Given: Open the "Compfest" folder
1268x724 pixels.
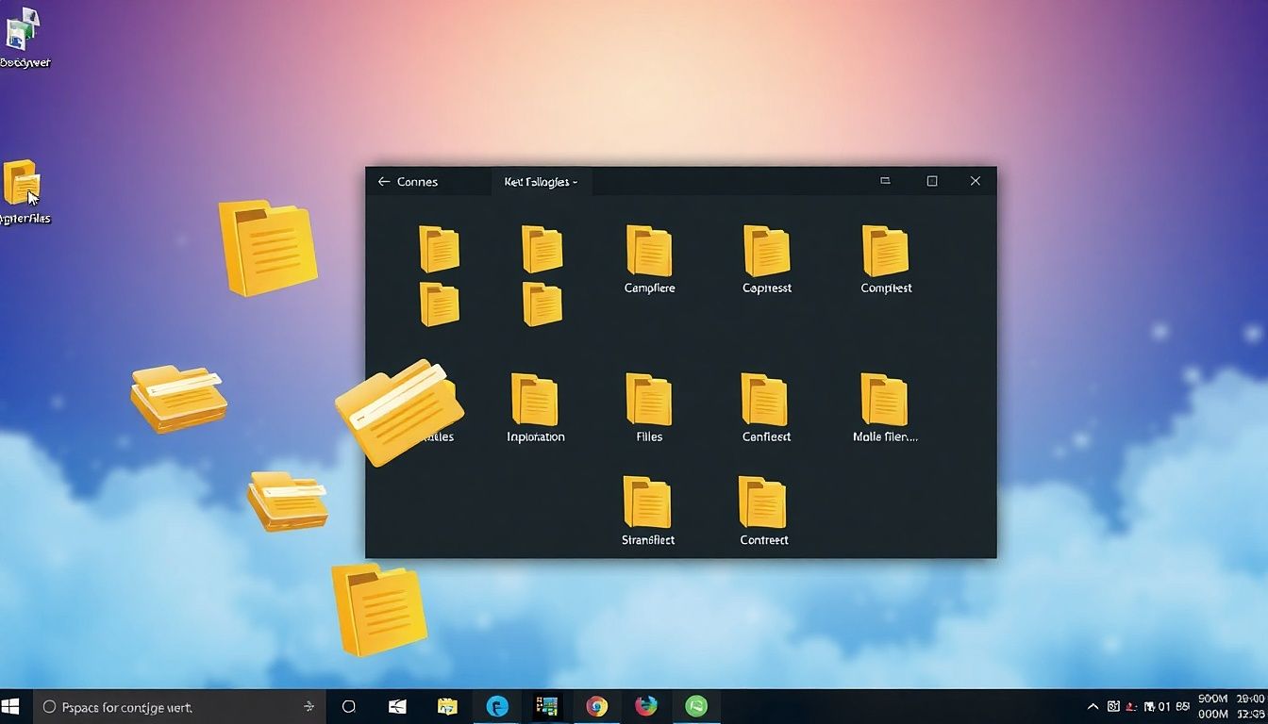Looking at the screenshot, I should (884, 250).
